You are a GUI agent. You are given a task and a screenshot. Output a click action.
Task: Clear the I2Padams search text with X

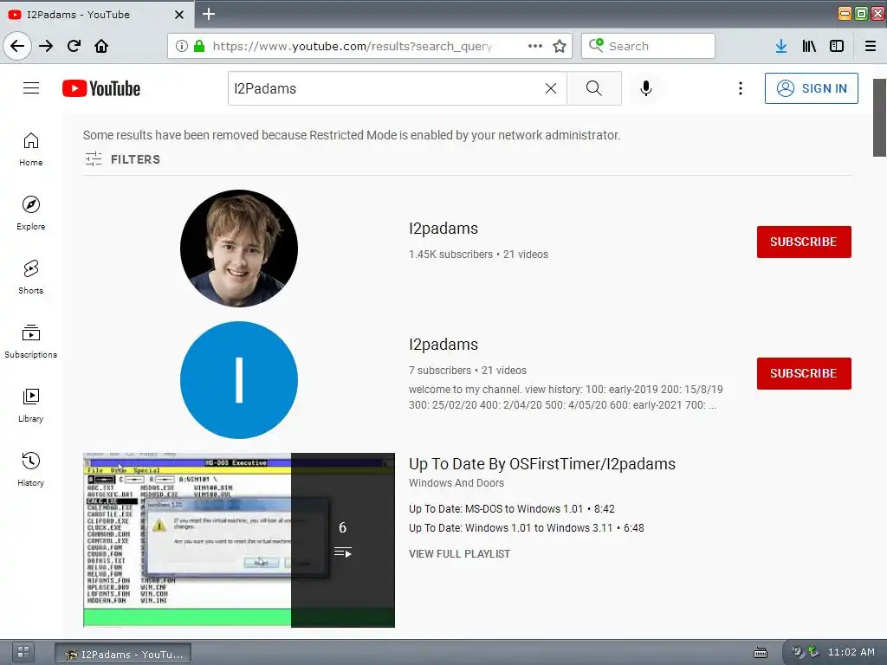click(x=550, y=88)
